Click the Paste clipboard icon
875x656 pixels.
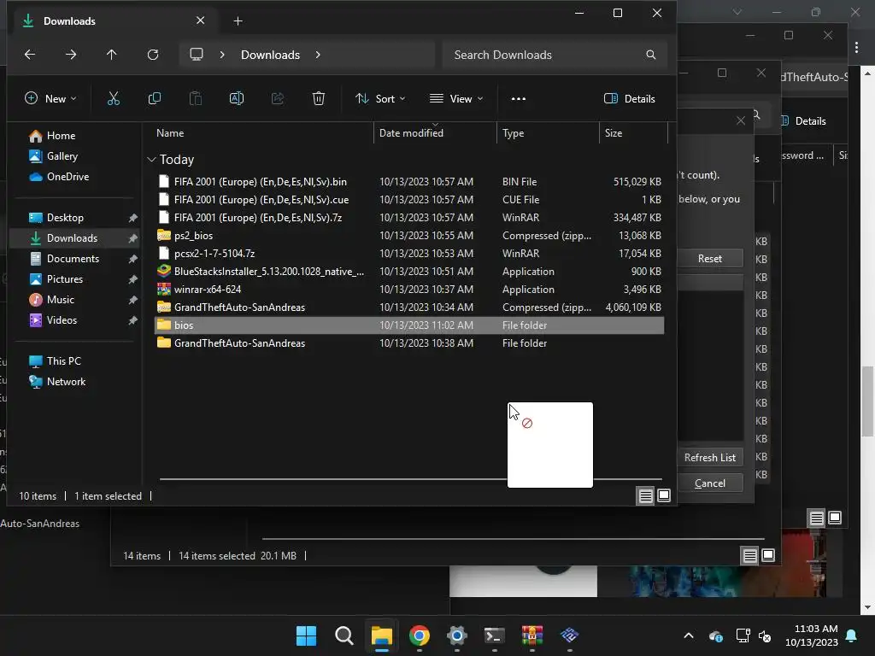pos(196,99)
